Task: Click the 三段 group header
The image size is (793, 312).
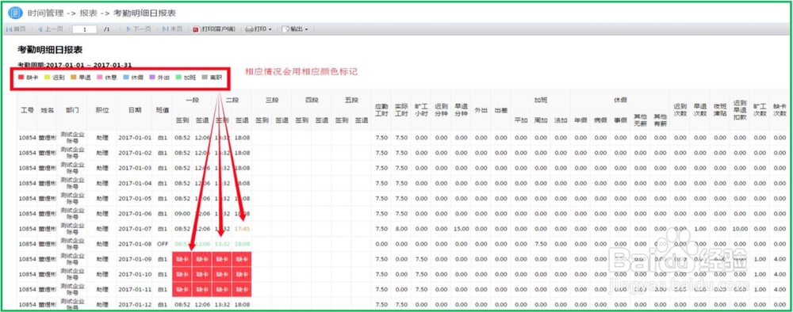Action: pos(271,100)
